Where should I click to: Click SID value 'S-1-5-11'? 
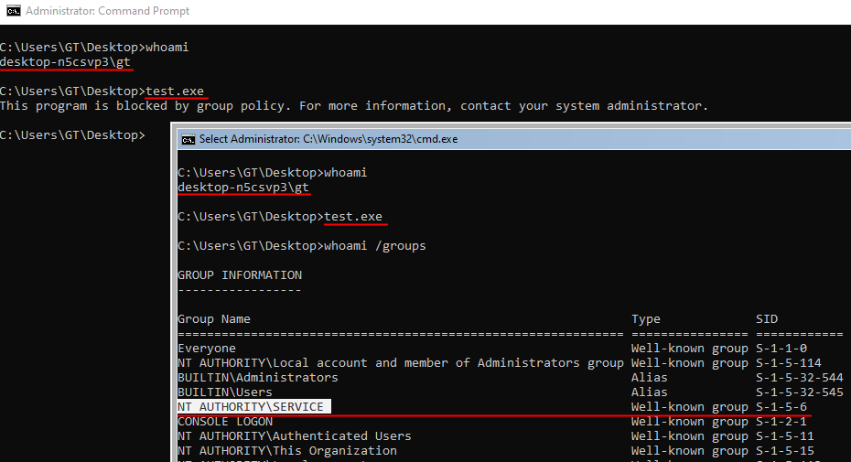tap(785, 436)
